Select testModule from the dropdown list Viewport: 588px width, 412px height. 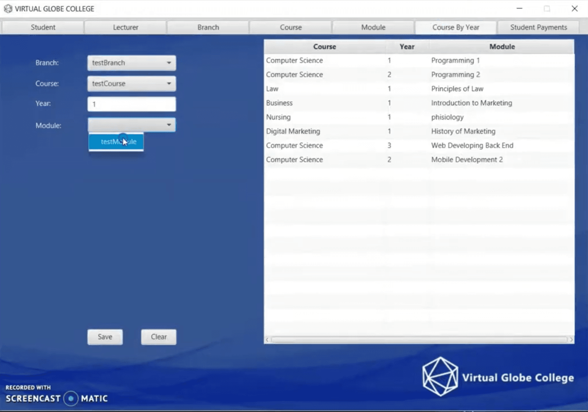(116, 142)
